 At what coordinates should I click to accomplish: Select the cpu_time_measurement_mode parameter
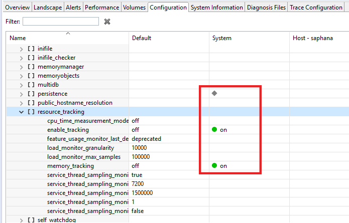pyautogui.click(x=88, y=121)
